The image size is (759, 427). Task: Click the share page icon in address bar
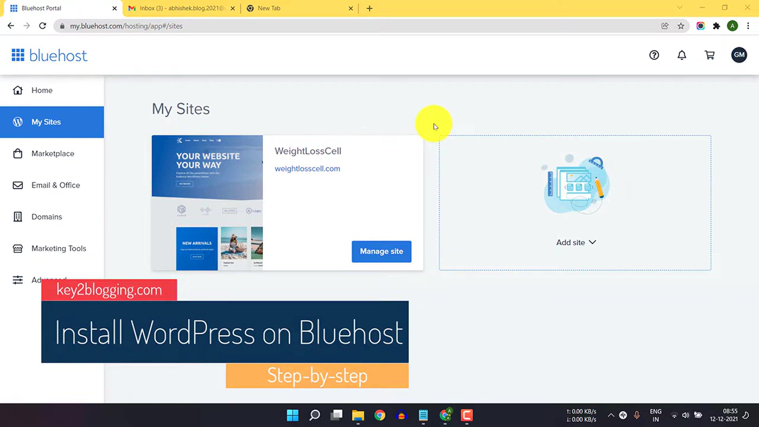pyautogui.click(x=665, y=26)
